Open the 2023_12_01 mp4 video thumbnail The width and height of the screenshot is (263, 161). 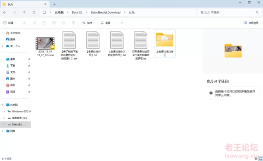45,42
